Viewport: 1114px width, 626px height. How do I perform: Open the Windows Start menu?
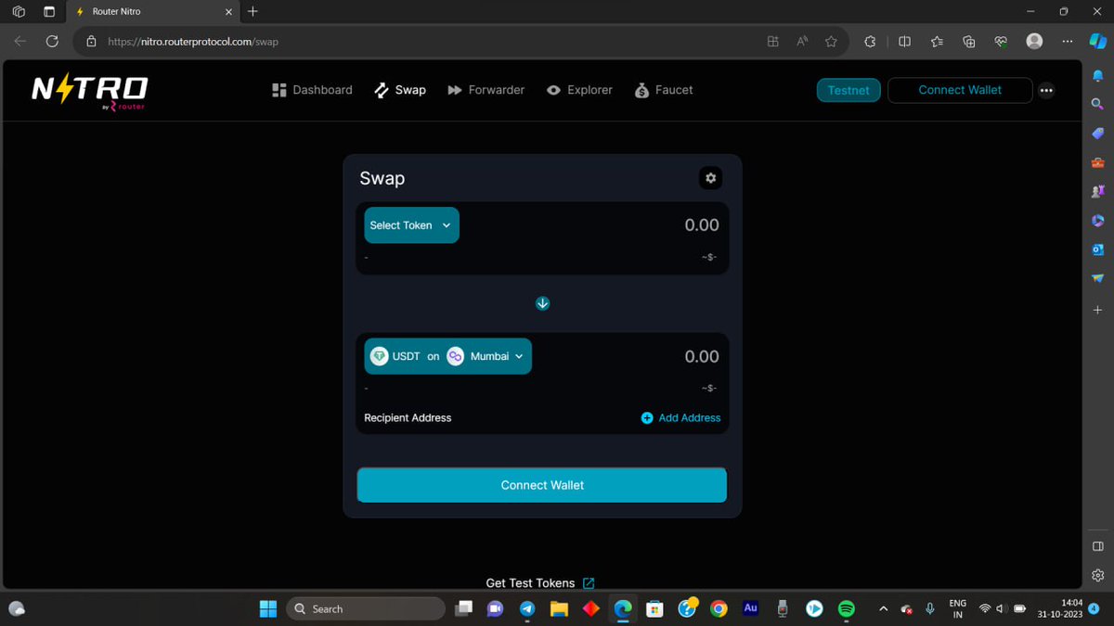pyautogui.click(x=268, y=609)
